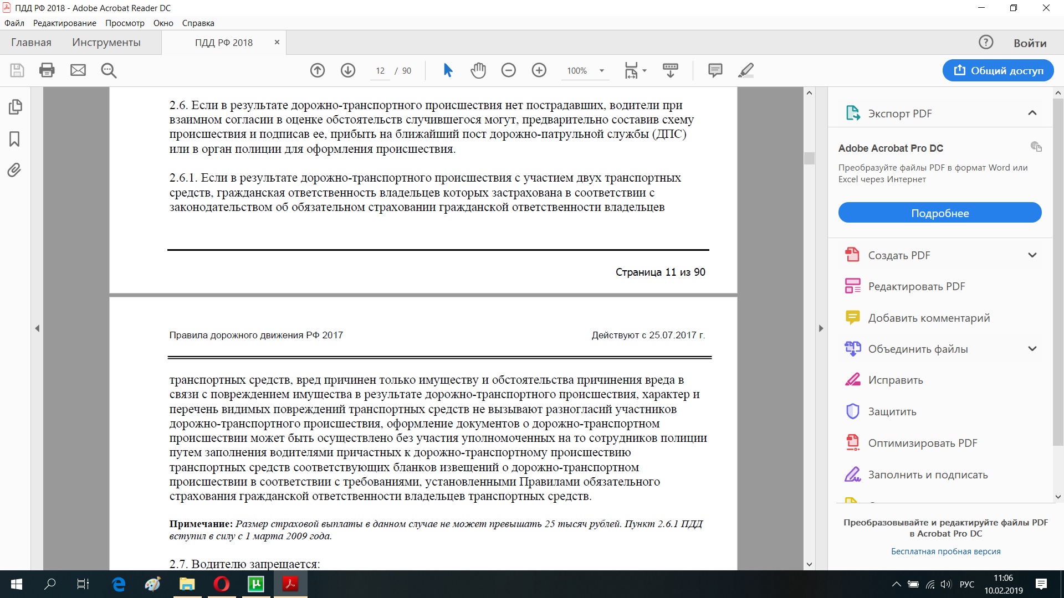Send file by email icon
Viewport: 1064px width, 598px height.
pyautogui.click(x=78, y=70)
